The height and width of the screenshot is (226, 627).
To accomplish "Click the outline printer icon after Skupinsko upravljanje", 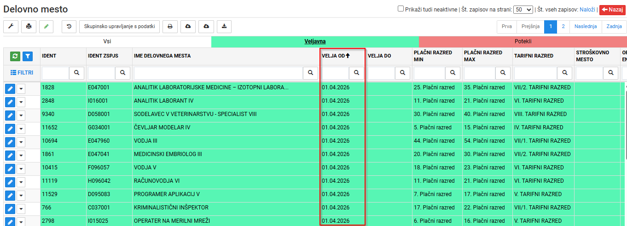I will coord(170,27).
